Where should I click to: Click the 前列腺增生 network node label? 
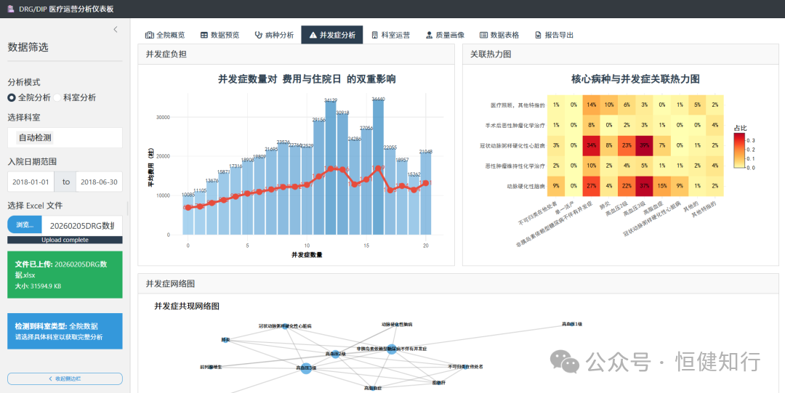[x=211, y=367]
